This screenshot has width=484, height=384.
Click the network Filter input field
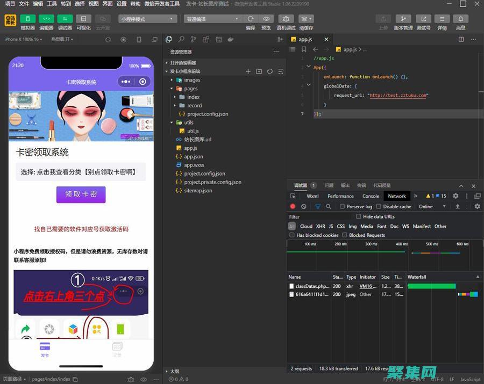coord(320,216)
